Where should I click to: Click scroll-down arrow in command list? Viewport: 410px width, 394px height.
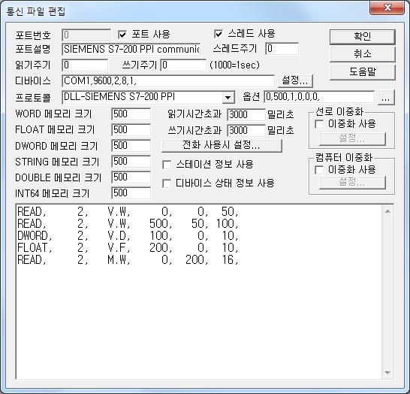387,372
